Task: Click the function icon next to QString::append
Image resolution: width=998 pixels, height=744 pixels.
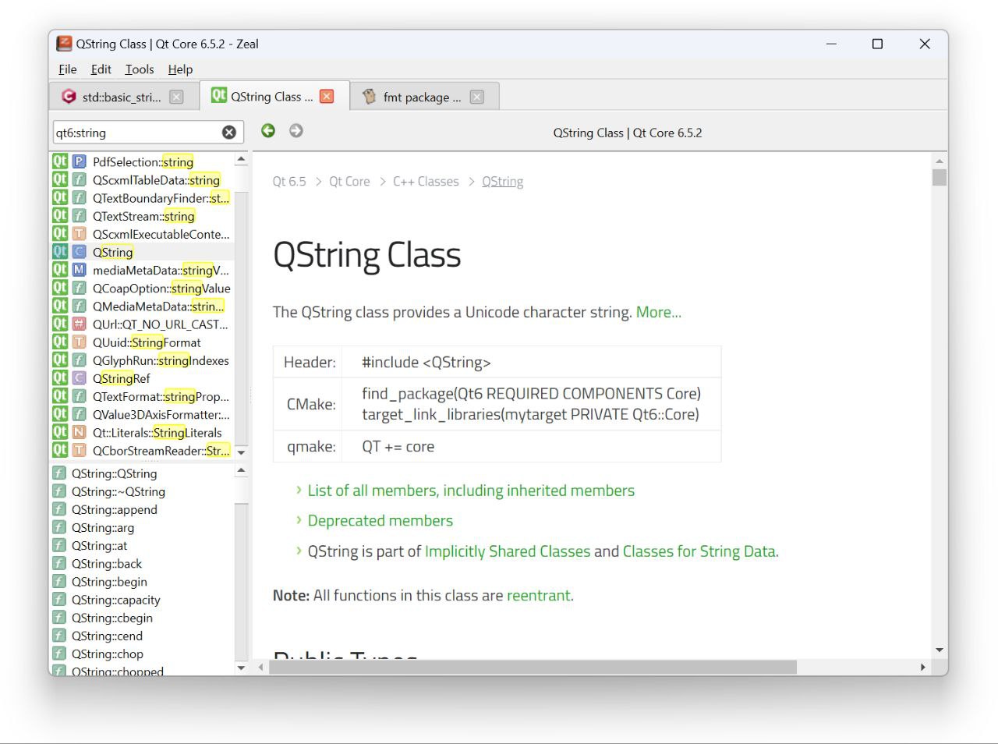Action: (x=59, y=509)
